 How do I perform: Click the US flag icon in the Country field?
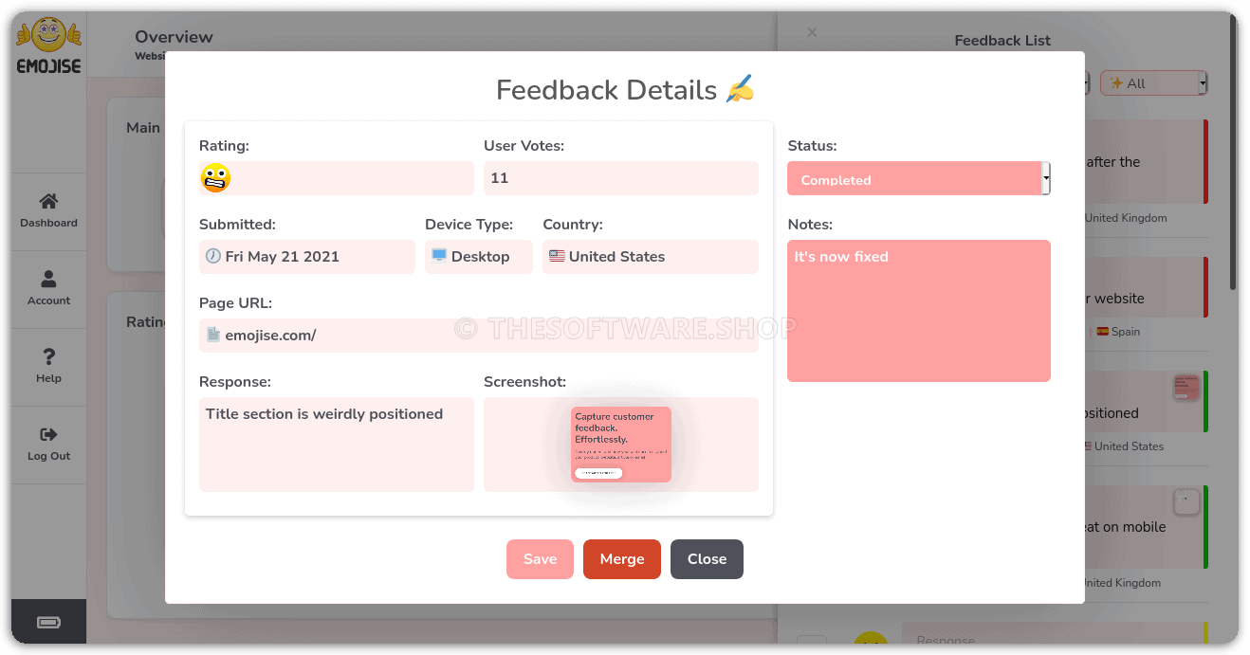click(x=557, y=256)
